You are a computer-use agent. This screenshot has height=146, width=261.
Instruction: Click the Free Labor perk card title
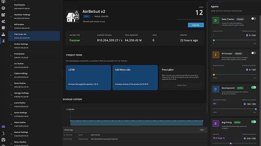tap(168, 70)
